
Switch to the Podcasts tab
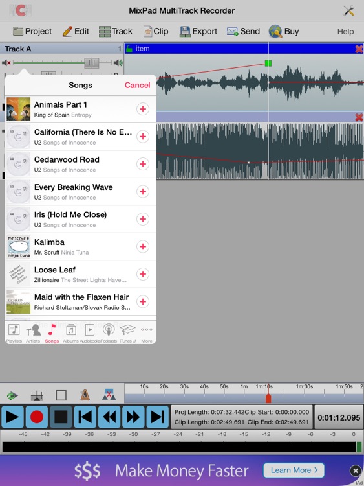109,333
